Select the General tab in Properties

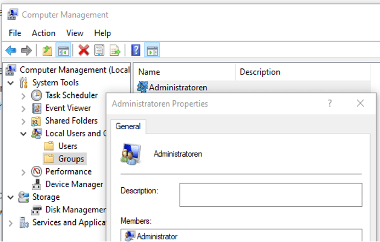[127, 126]
